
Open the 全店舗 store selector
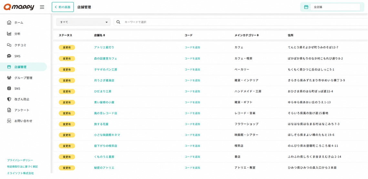[335, 7]
